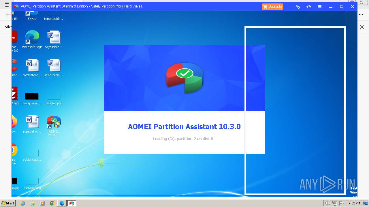Click the network tray icon
Viewport: 369px width, 207px height.
pos(334,203)
